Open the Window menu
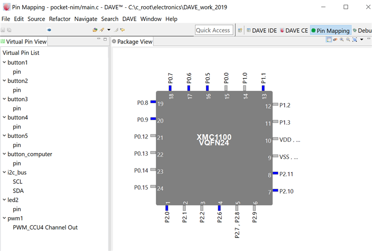Screen dimensions: 372x251 click(x=151, y=19)
